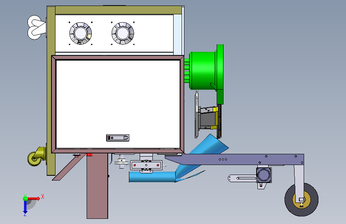The image size is (346, 224).
Task: Click the green Y axis origin dot
Action: click(x=25, y=198)
